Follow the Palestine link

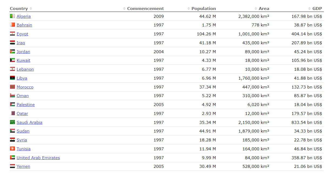point(26,105)
